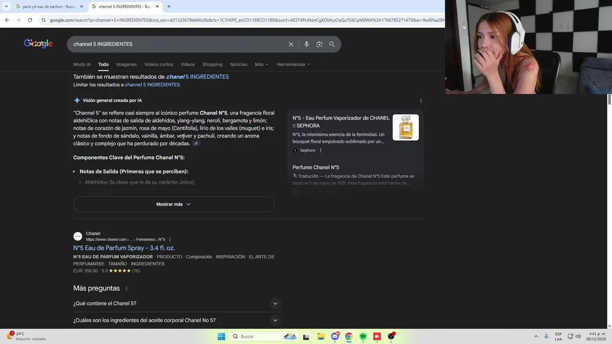Click the 'Componentes Clave del Perfume Chanel N°5:' heading

129,158
